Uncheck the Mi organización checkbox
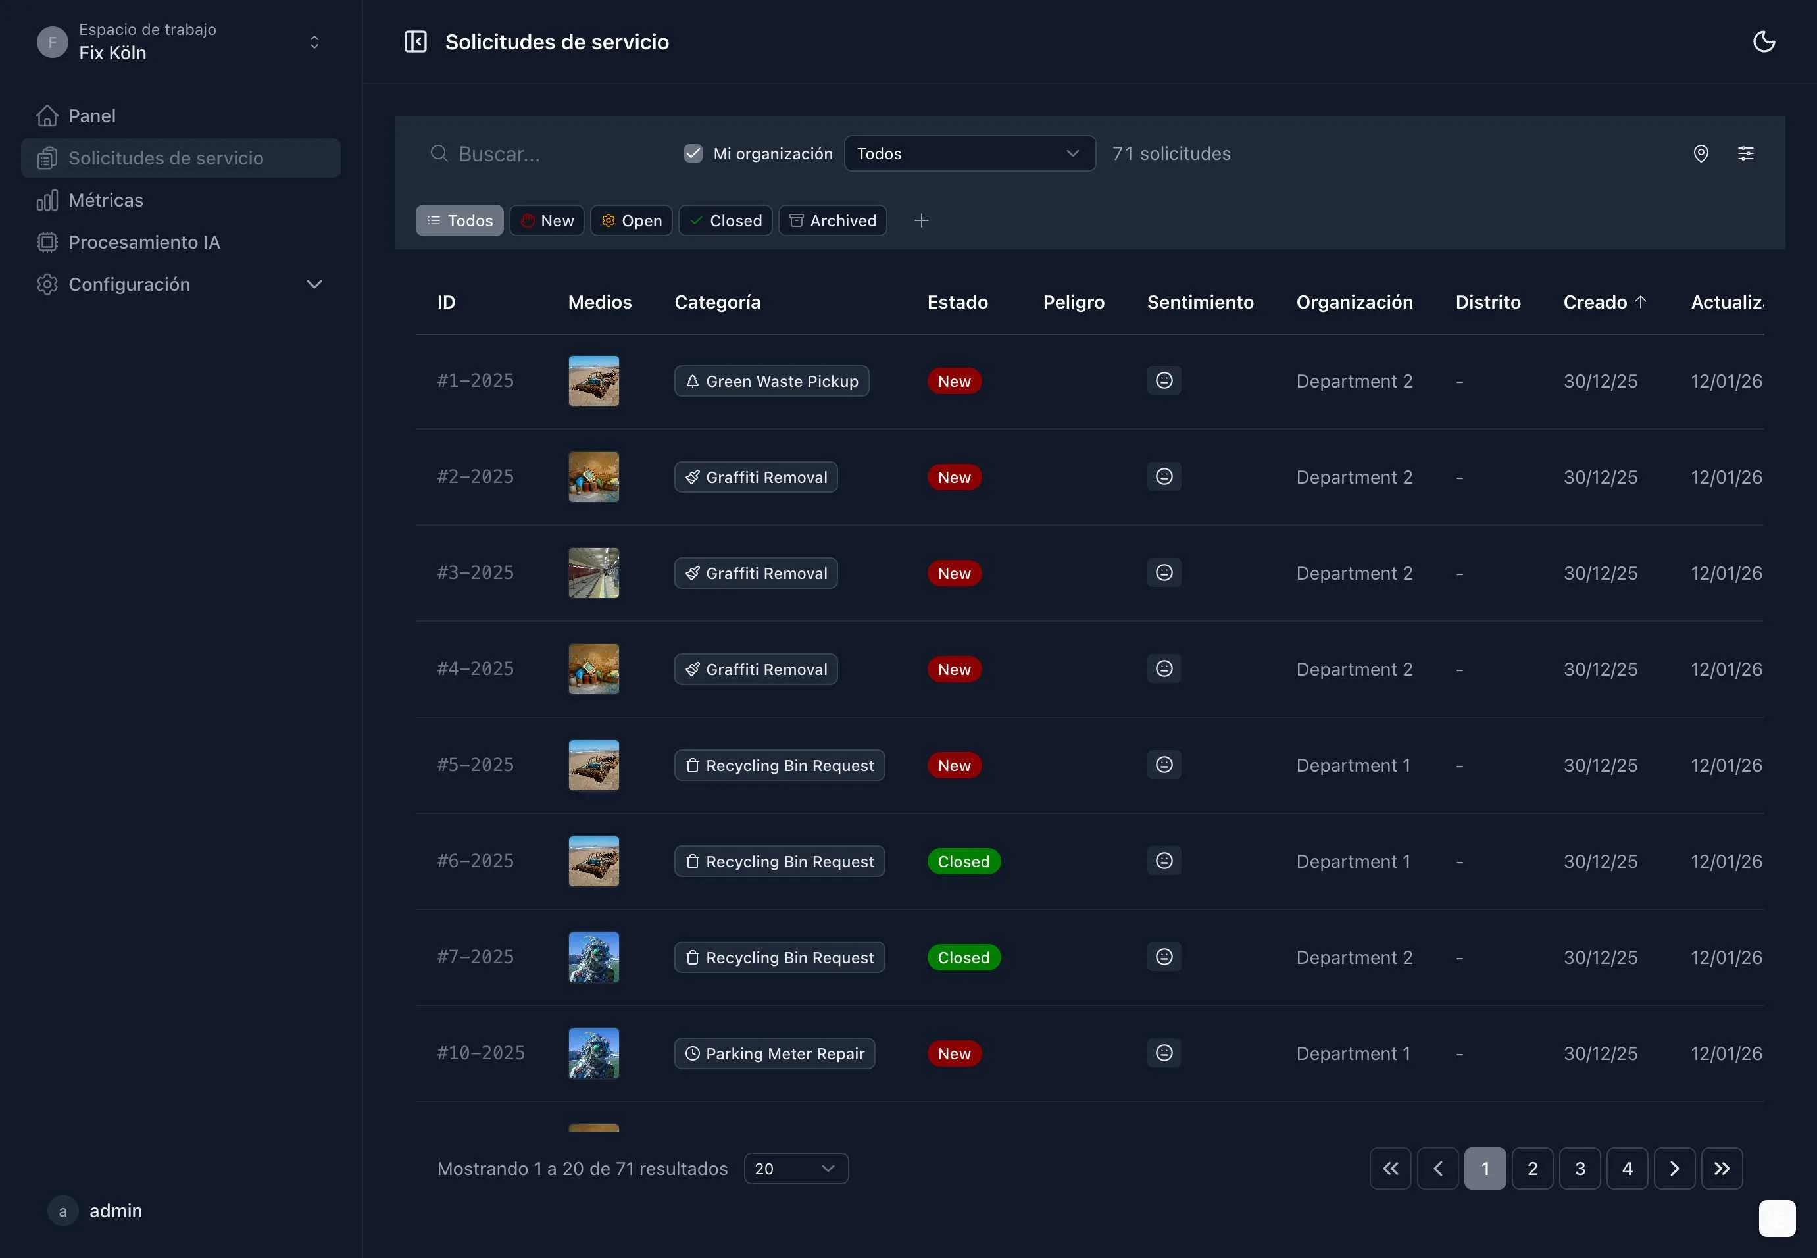 (693, 153)
